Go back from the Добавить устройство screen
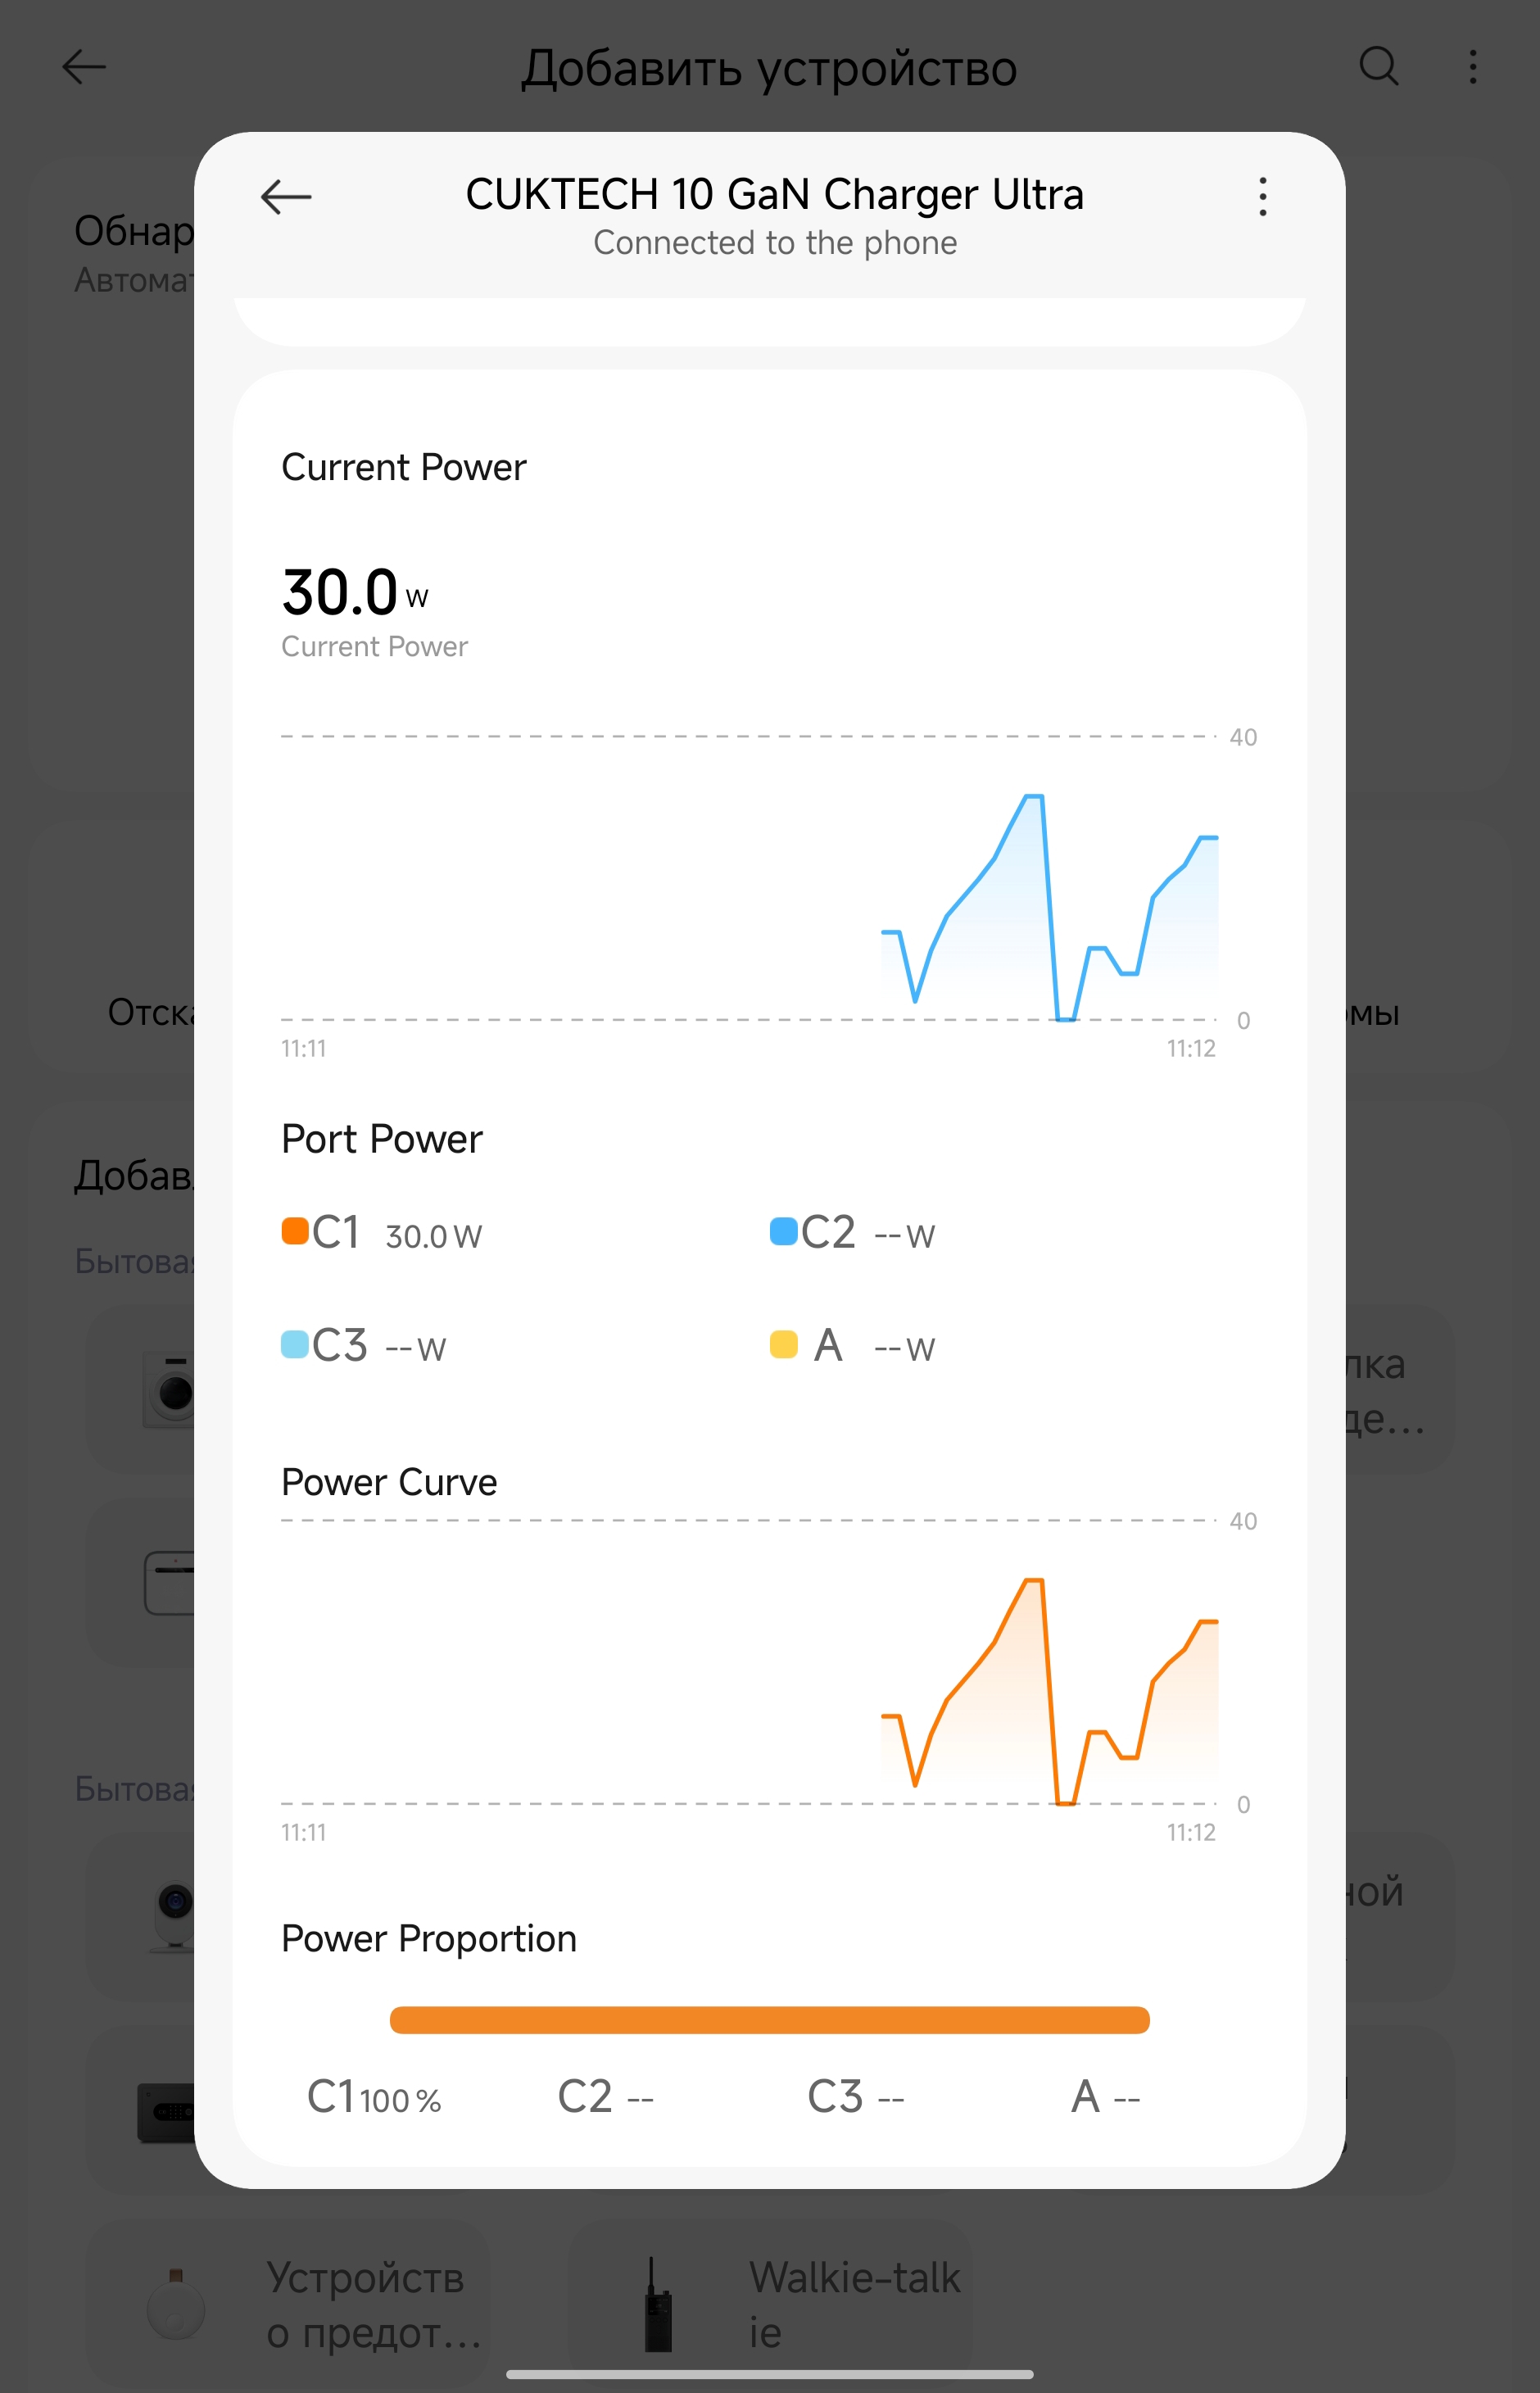This screenshot has height=2393, width=1540. 84,67
